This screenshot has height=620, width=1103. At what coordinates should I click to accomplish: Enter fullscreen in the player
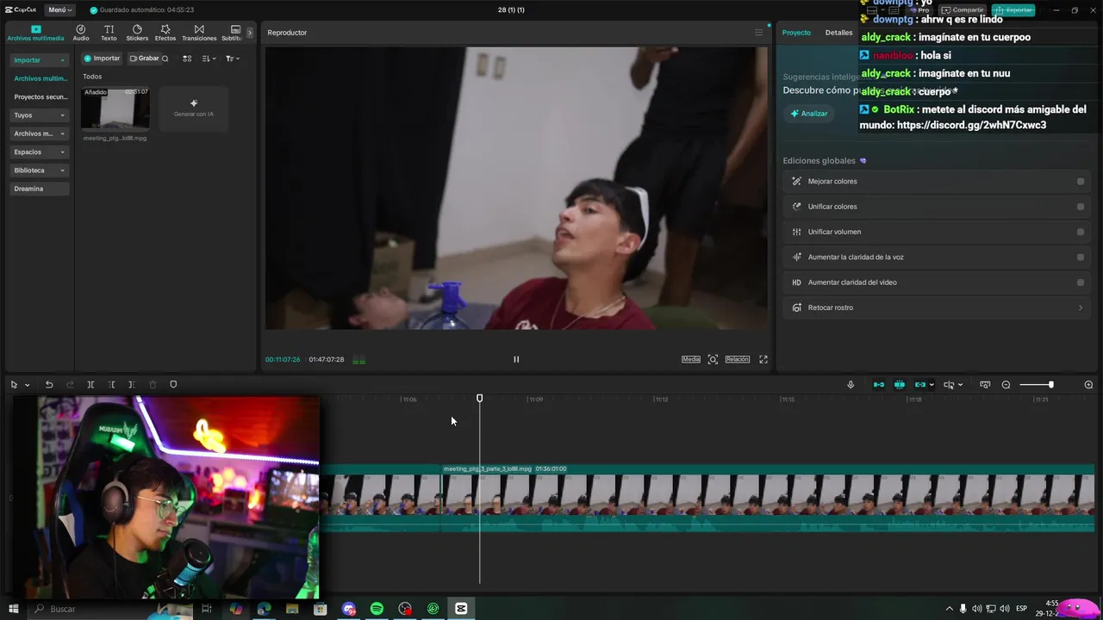point(763,359)
